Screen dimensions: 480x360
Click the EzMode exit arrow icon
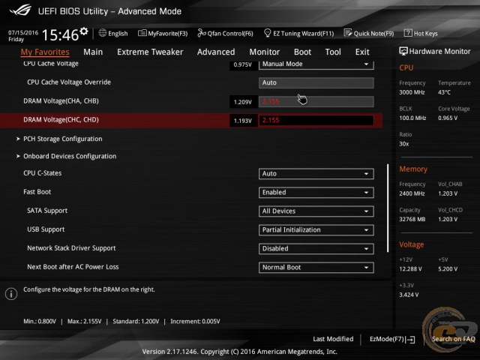click(410, 339)
